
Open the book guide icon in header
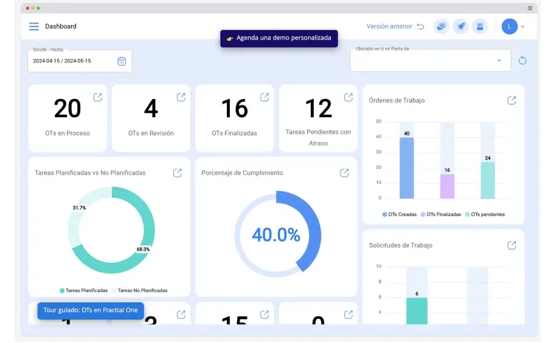480,27
